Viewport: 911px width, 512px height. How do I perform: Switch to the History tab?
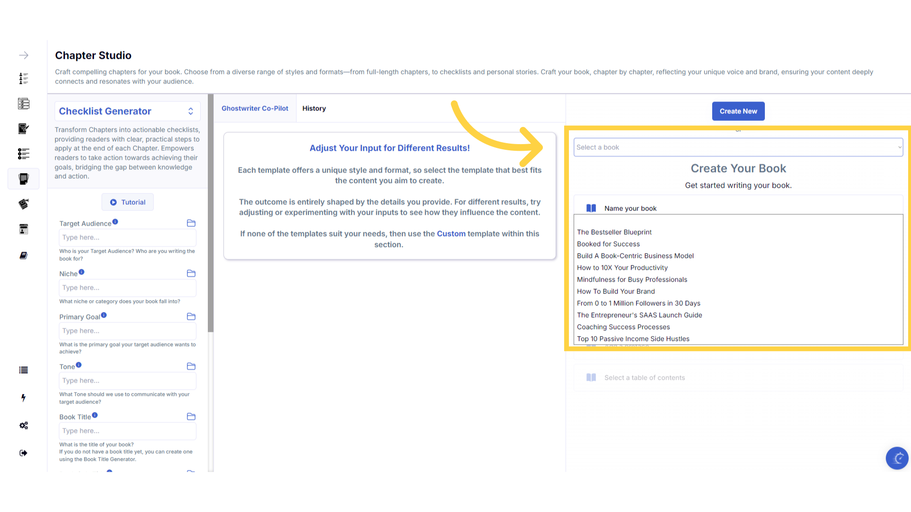tap(314, 109)
